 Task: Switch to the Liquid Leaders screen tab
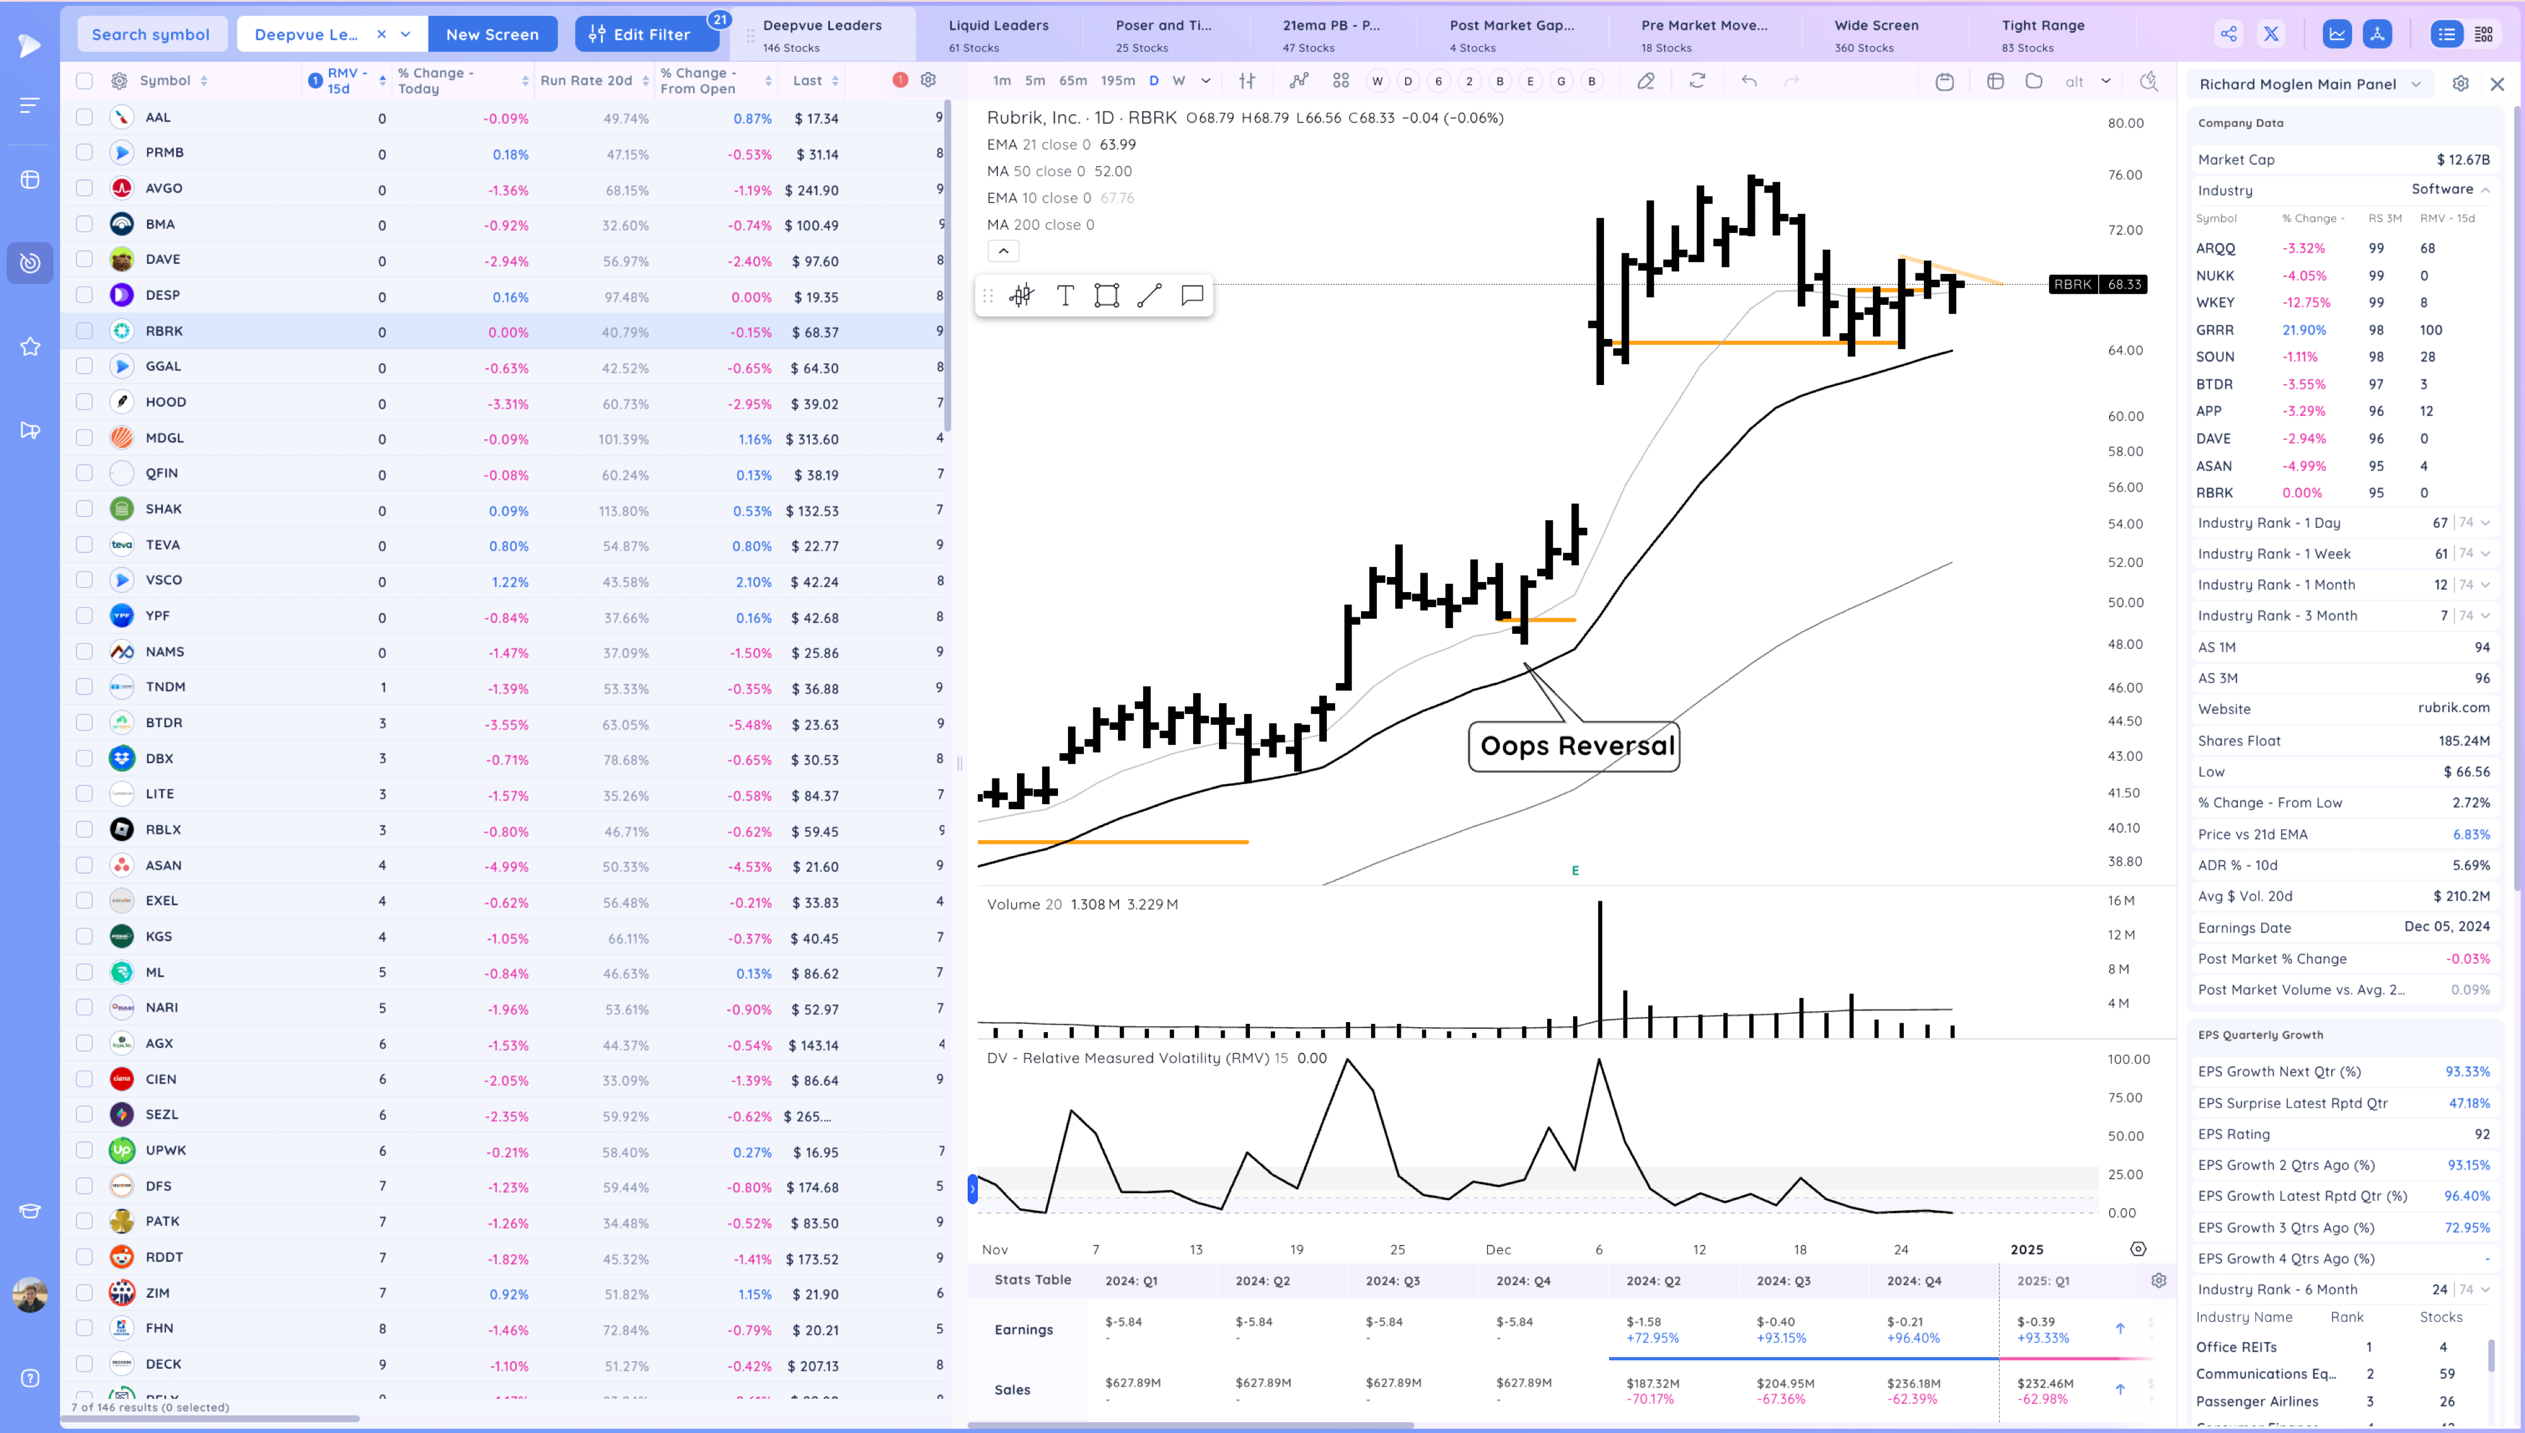[998, 35]
